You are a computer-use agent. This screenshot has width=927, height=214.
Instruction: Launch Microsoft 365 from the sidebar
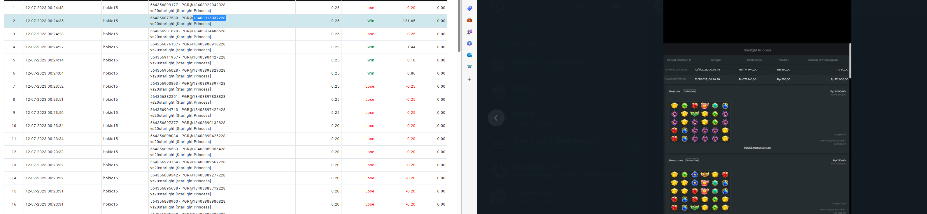pyautogui.click(x=469, y=43)
